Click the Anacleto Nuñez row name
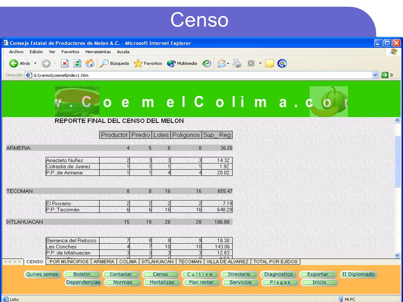Screen dimensions: 403x302 65,160
